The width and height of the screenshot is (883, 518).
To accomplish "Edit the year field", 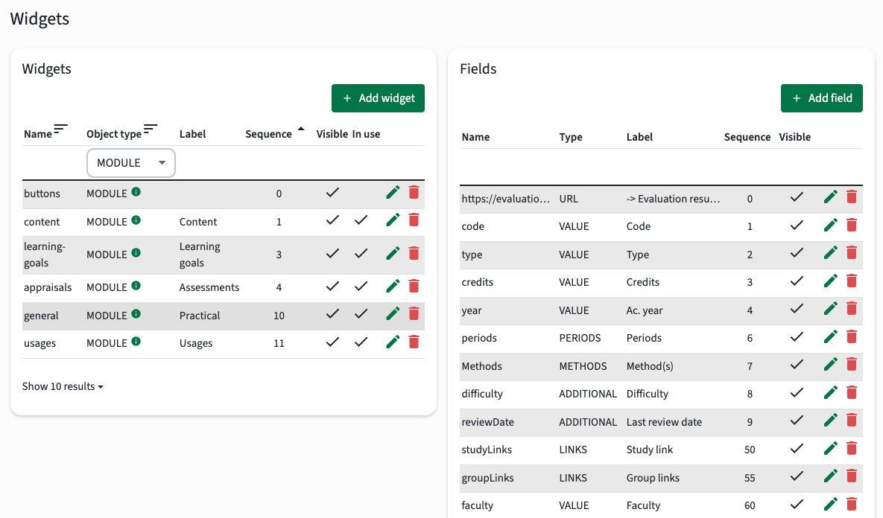I will pyautogui.click(x=830, y=309).
